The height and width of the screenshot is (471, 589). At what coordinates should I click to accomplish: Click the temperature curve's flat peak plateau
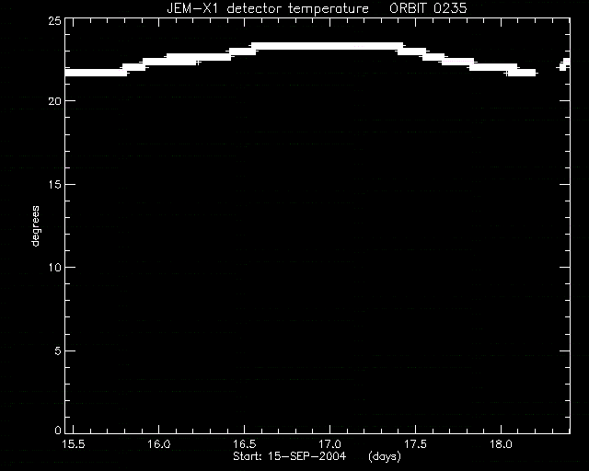(327, 46)
